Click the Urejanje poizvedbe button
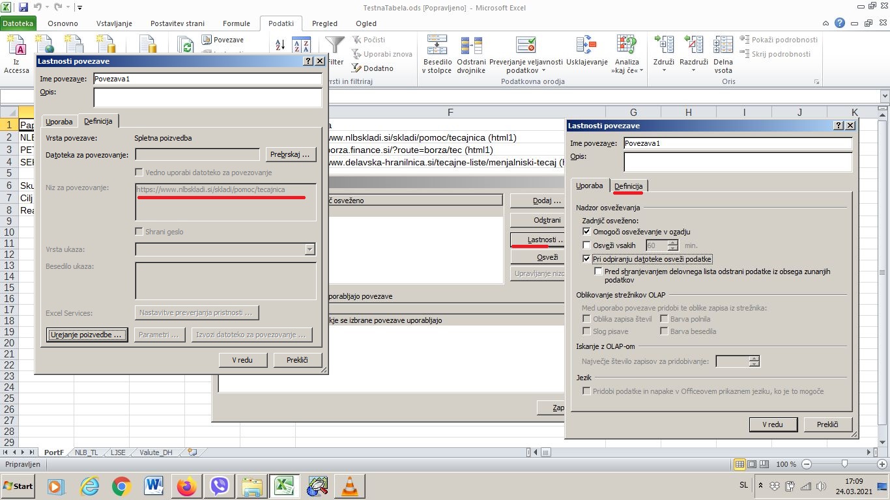Viewport: 890px width, 500px height. [x=87, y=335]
